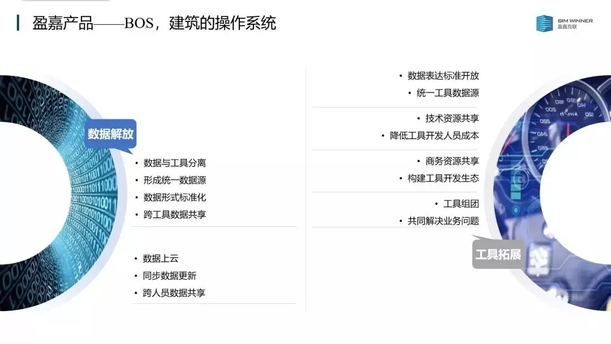This screenshot has width=611, height=344.
Task: Click the bullet 数据与工具分离
Action: click(175, 163)
